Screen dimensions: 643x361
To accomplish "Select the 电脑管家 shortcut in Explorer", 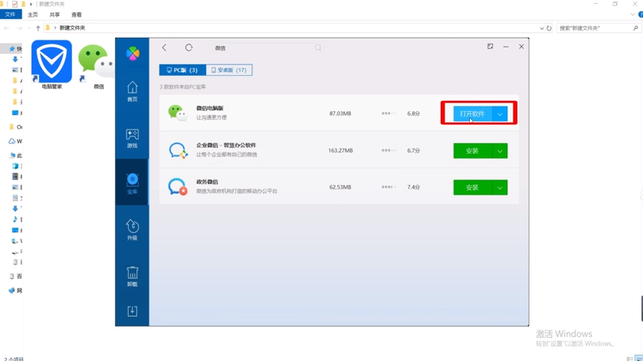I will (51, 65).
